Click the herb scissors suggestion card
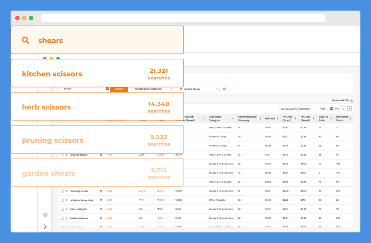 point(97,106)
